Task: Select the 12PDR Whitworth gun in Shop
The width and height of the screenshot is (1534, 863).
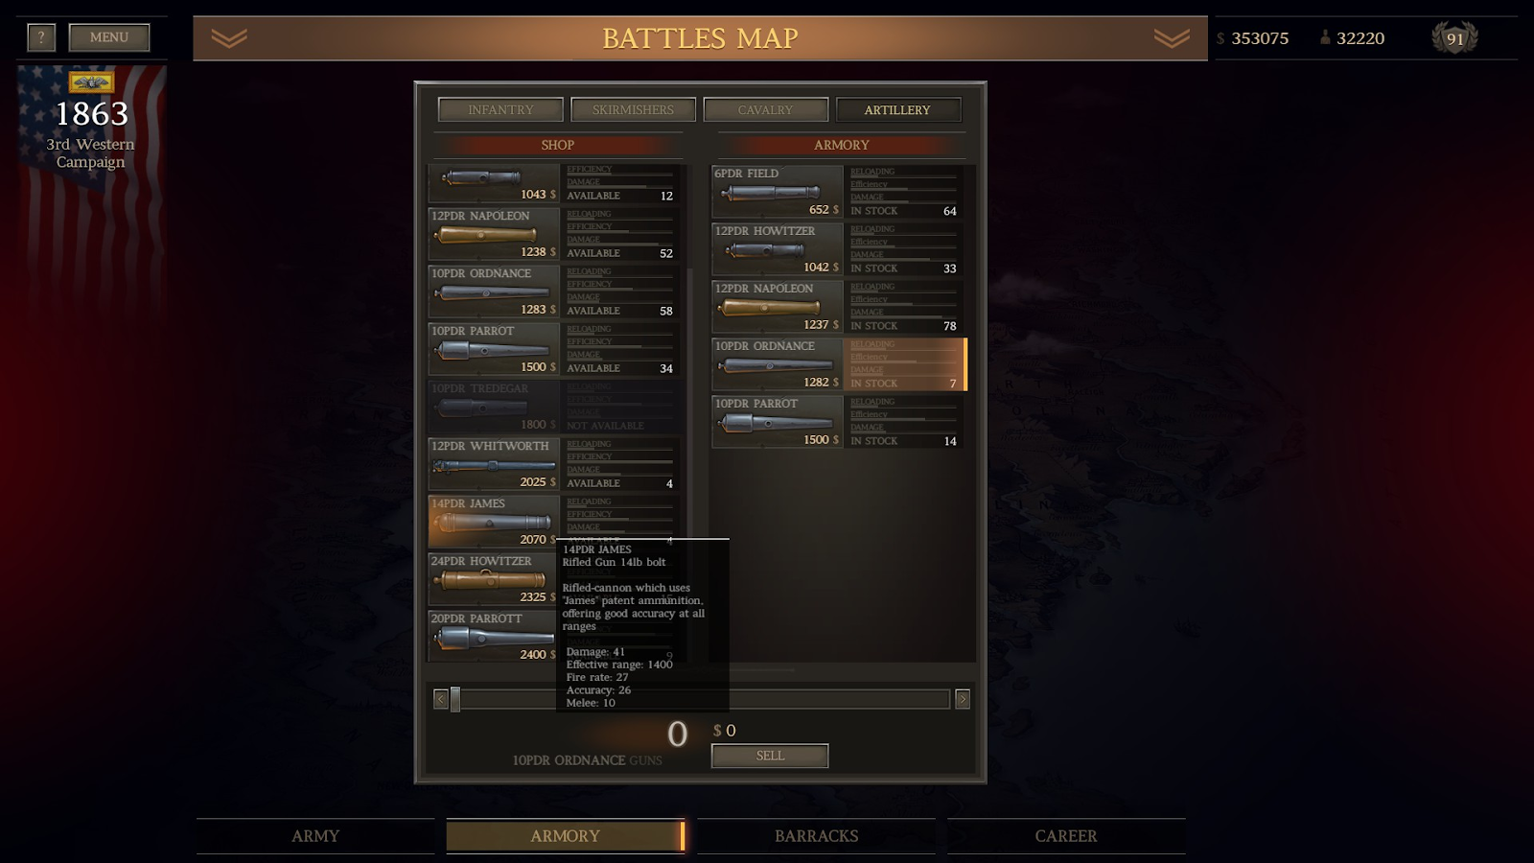Action: click(x=554, y=464)
